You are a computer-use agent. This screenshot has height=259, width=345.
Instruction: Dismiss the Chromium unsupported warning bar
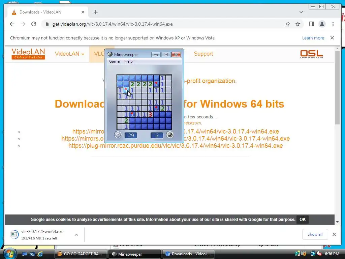pos(332,38)
